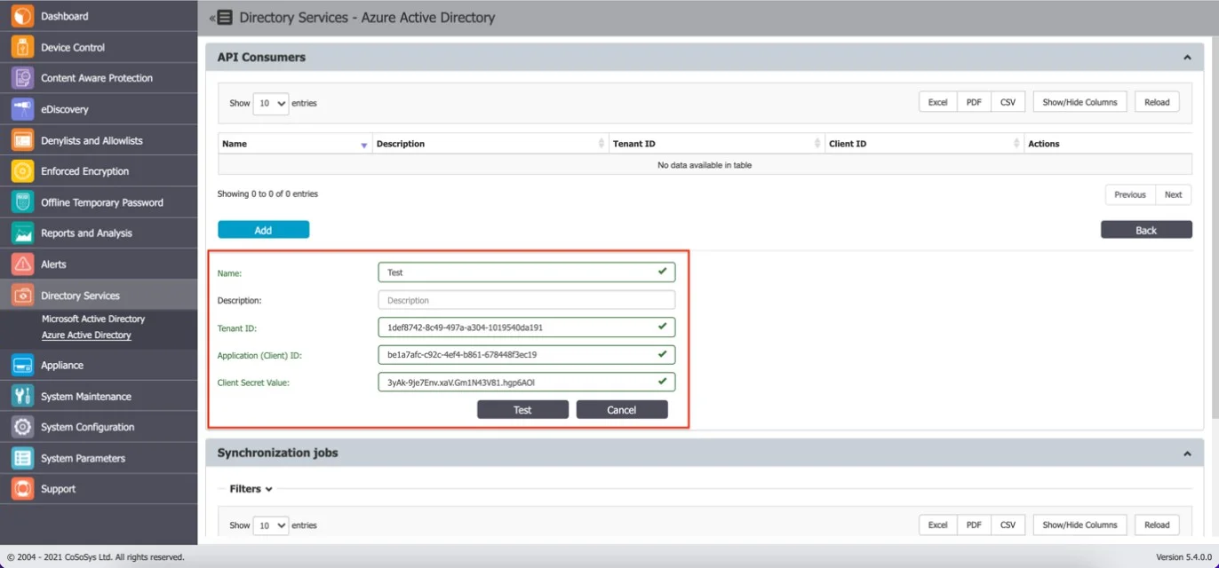Export Synchronization jobs to PDF
1219x568 pixels.
pyautogui.click(x=974, y=525)
